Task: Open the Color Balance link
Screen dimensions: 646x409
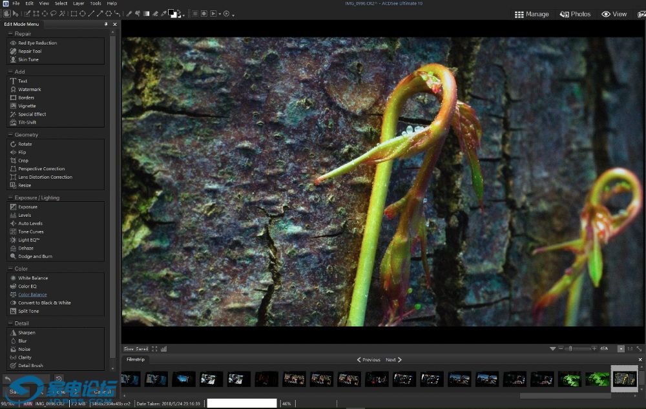Action: [x=32, y=295]
